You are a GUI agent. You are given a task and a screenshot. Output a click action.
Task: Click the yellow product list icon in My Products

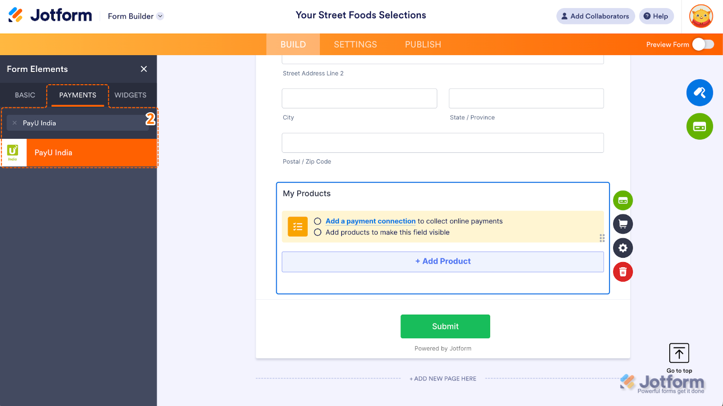pos(297,227)
